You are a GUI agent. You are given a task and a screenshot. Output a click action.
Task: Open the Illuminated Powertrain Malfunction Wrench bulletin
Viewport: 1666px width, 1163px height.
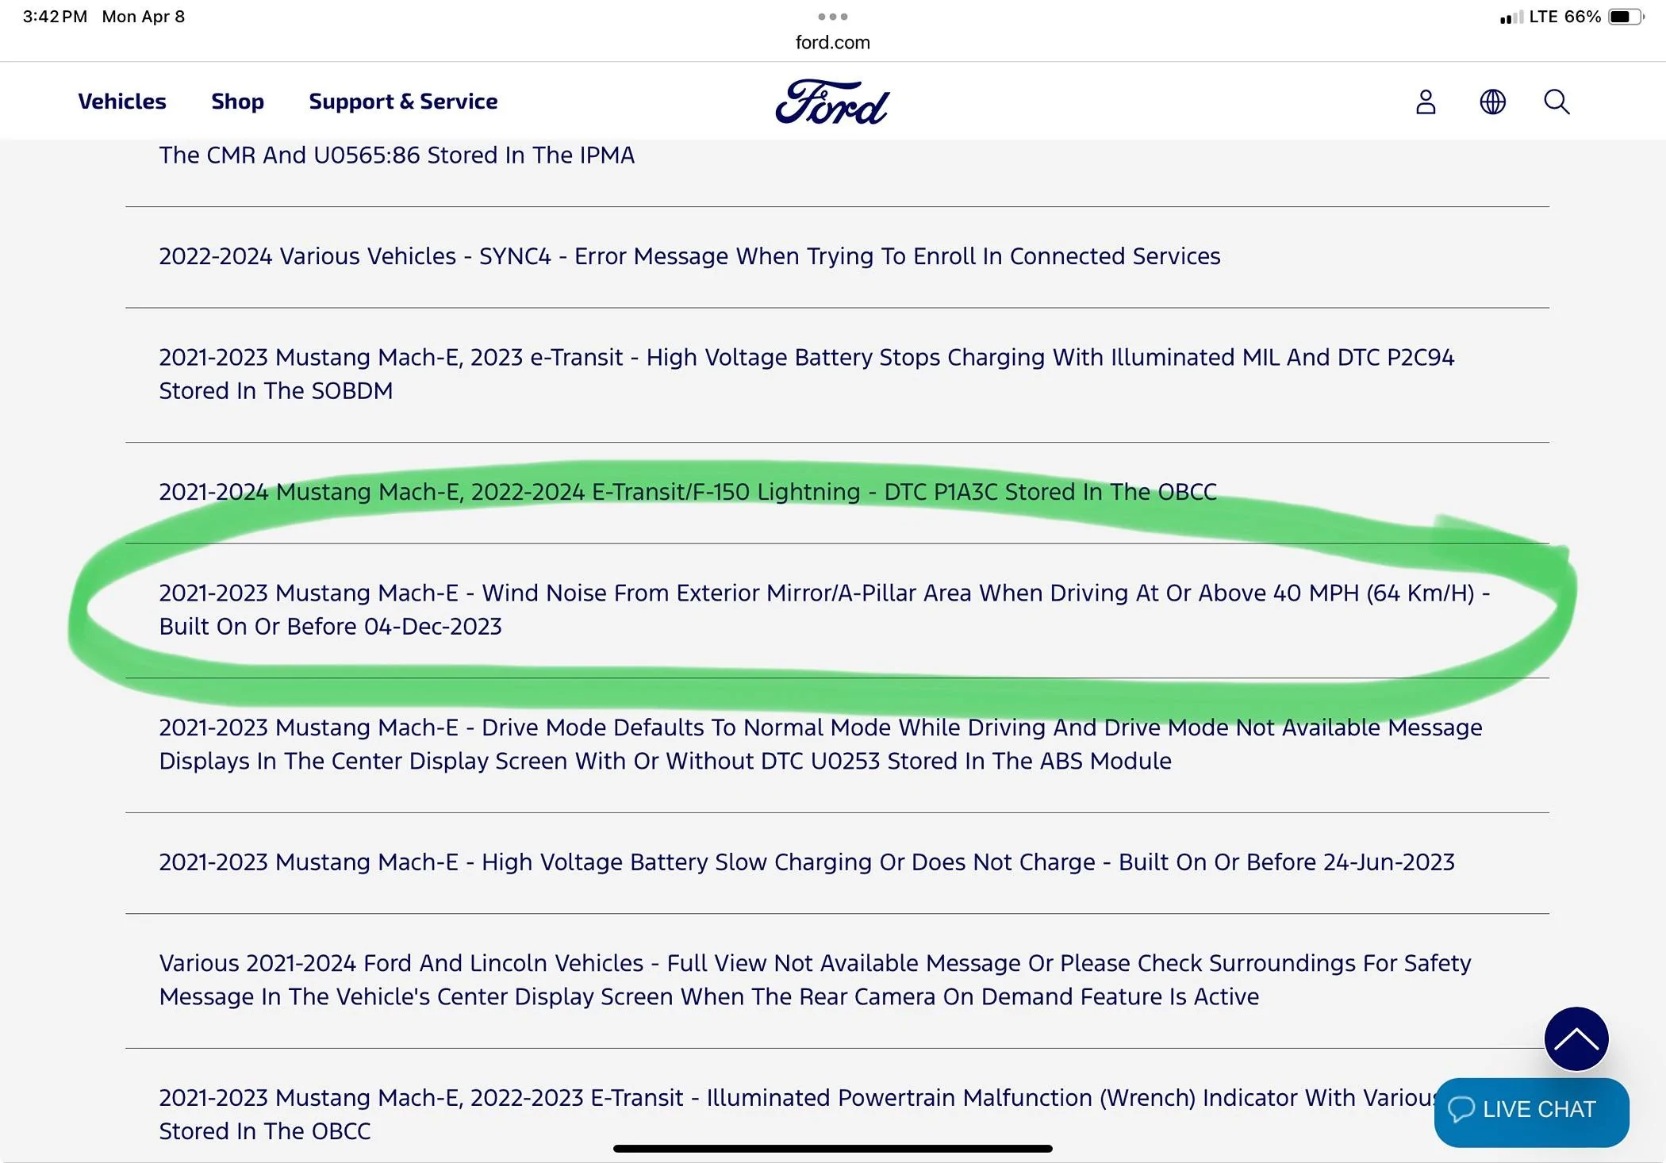(798, 1114)
